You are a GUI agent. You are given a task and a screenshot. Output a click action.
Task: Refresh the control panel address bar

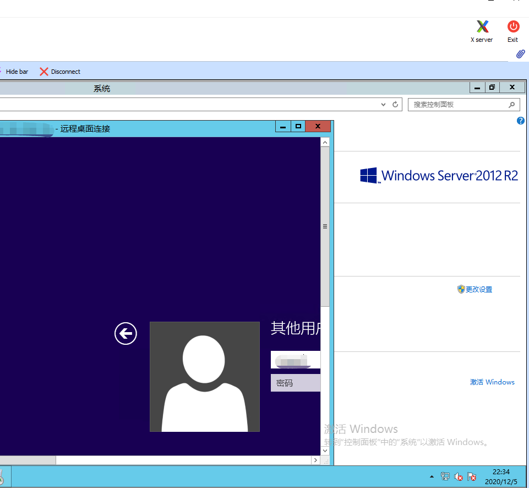pos(395,105)
